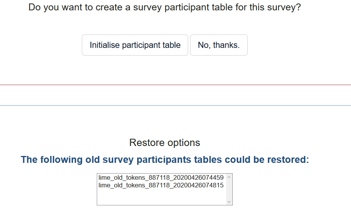Click the Restore options heading
351x210 pixels.
coord(164,143)
